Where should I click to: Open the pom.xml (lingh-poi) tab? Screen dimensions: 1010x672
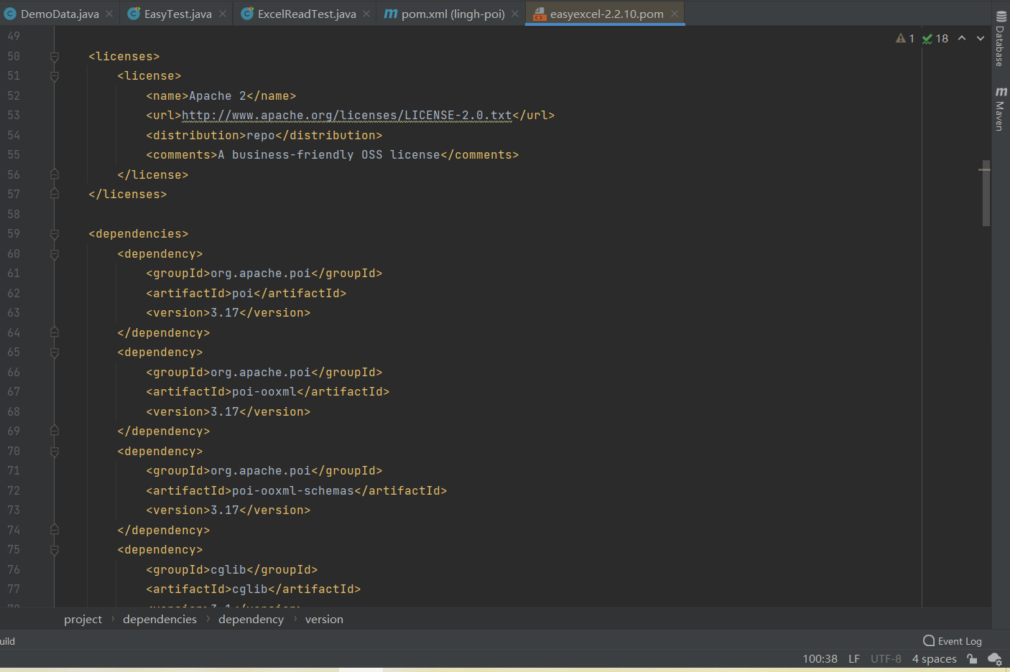(453, 14)
